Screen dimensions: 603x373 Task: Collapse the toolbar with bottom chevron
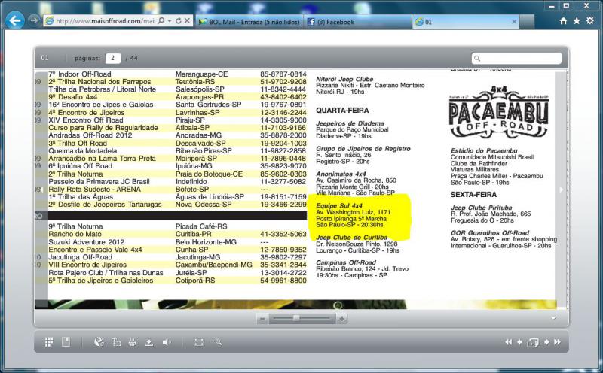pyautogui.click(x=554, y=318)
